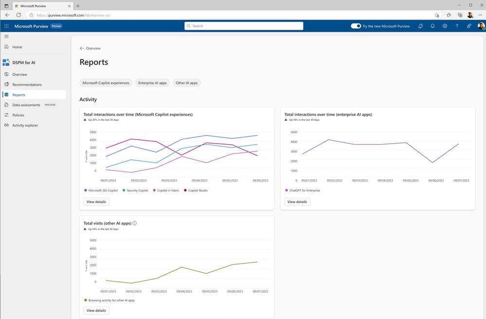Image resolution: width=486 pixels, height=319 pixels.
Task: Refresh the browser page
Action: (x=18, y=15)
